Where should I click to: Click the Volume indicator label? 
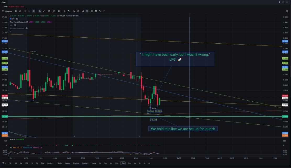click(13, 139)
